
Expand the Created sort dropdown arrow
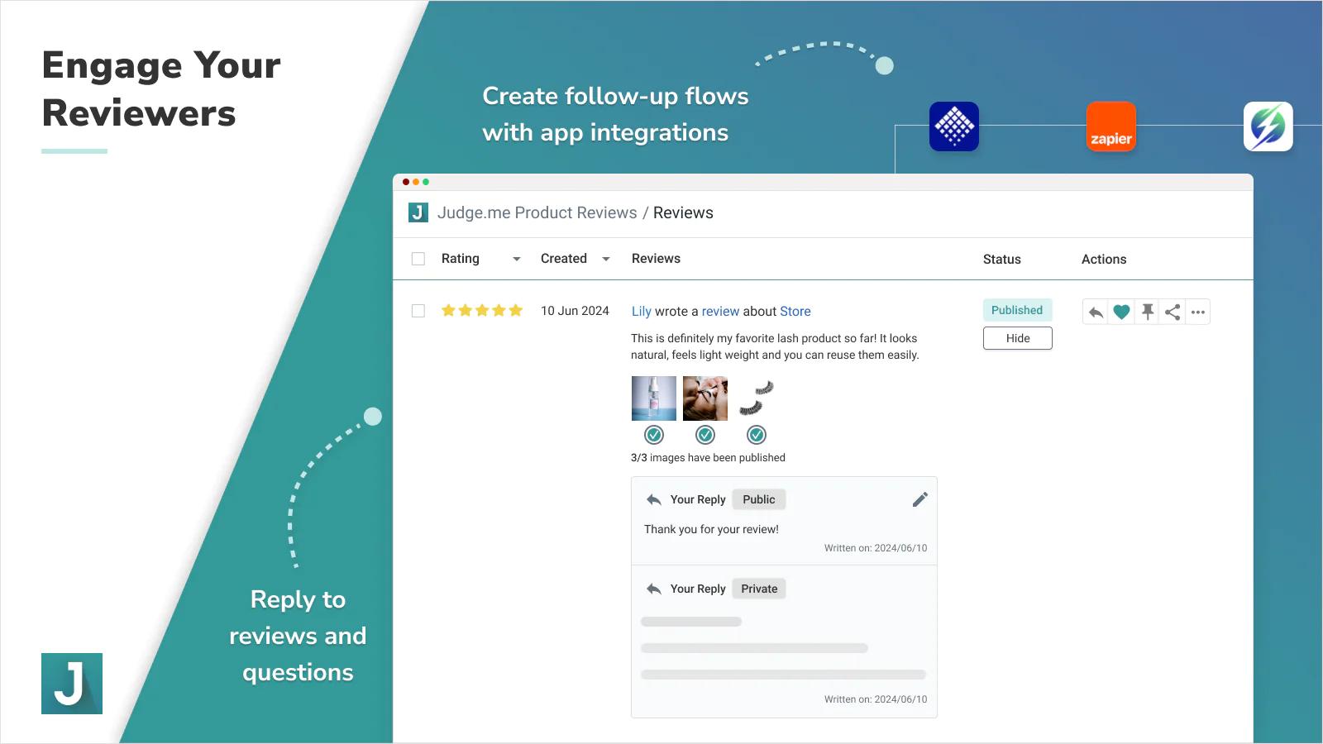pyautogui.click(x=606, y=259)
